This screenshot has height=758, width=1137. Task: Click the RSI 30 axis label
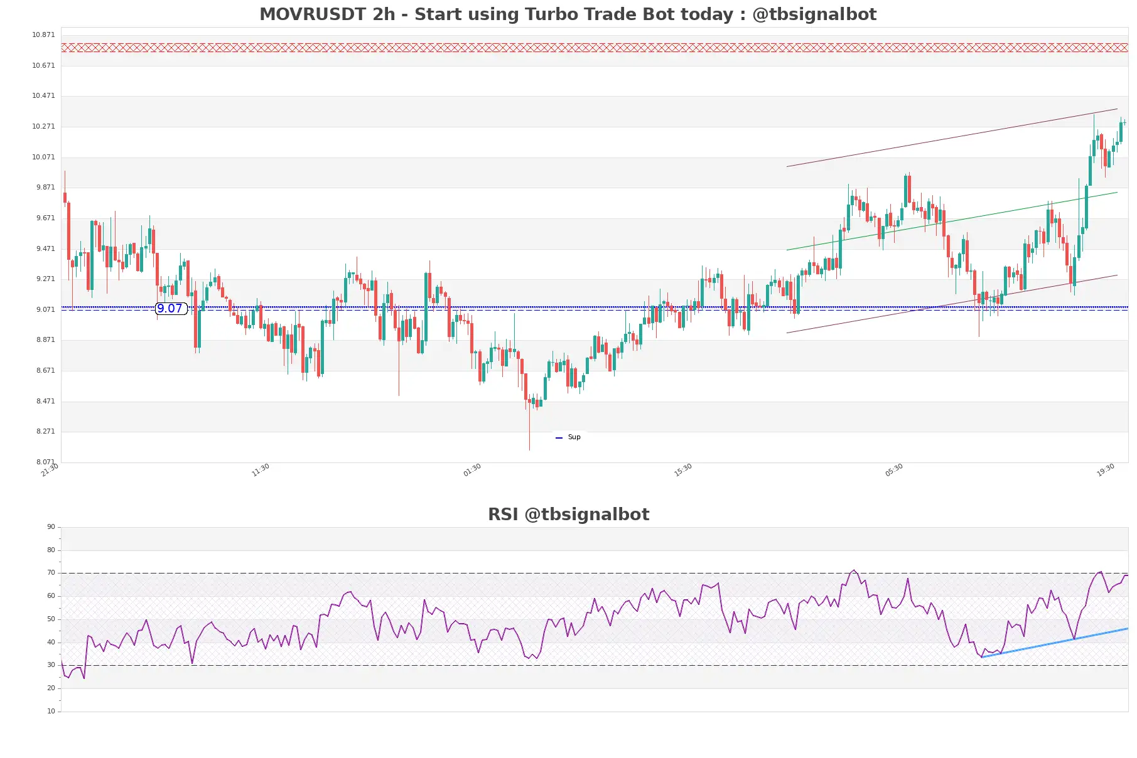click(x=51, y=665)
